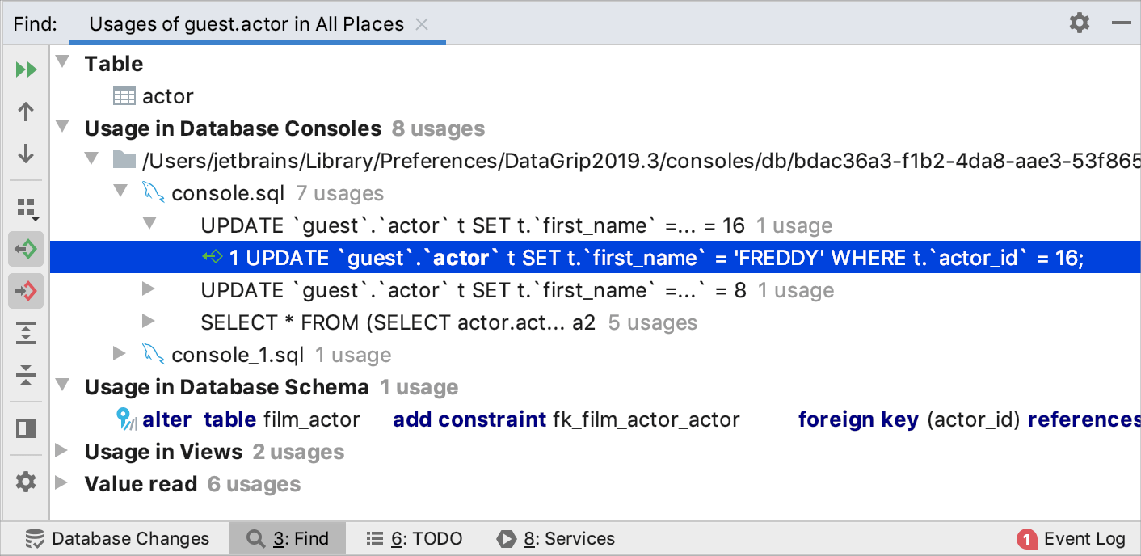Open the group-by options menu

pyautogui.click(x=26, y=207)
